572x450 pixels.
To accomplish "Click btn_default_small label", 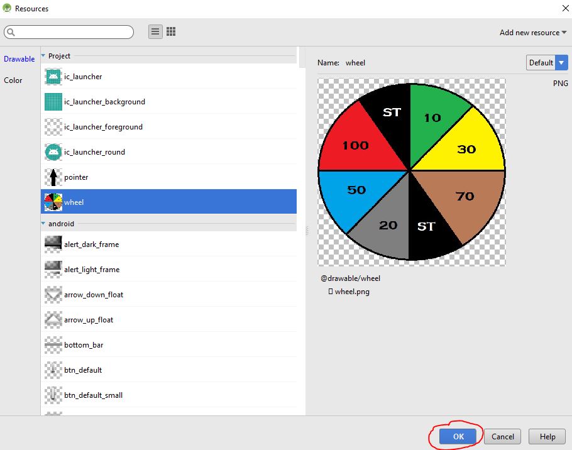I will 94,395.
